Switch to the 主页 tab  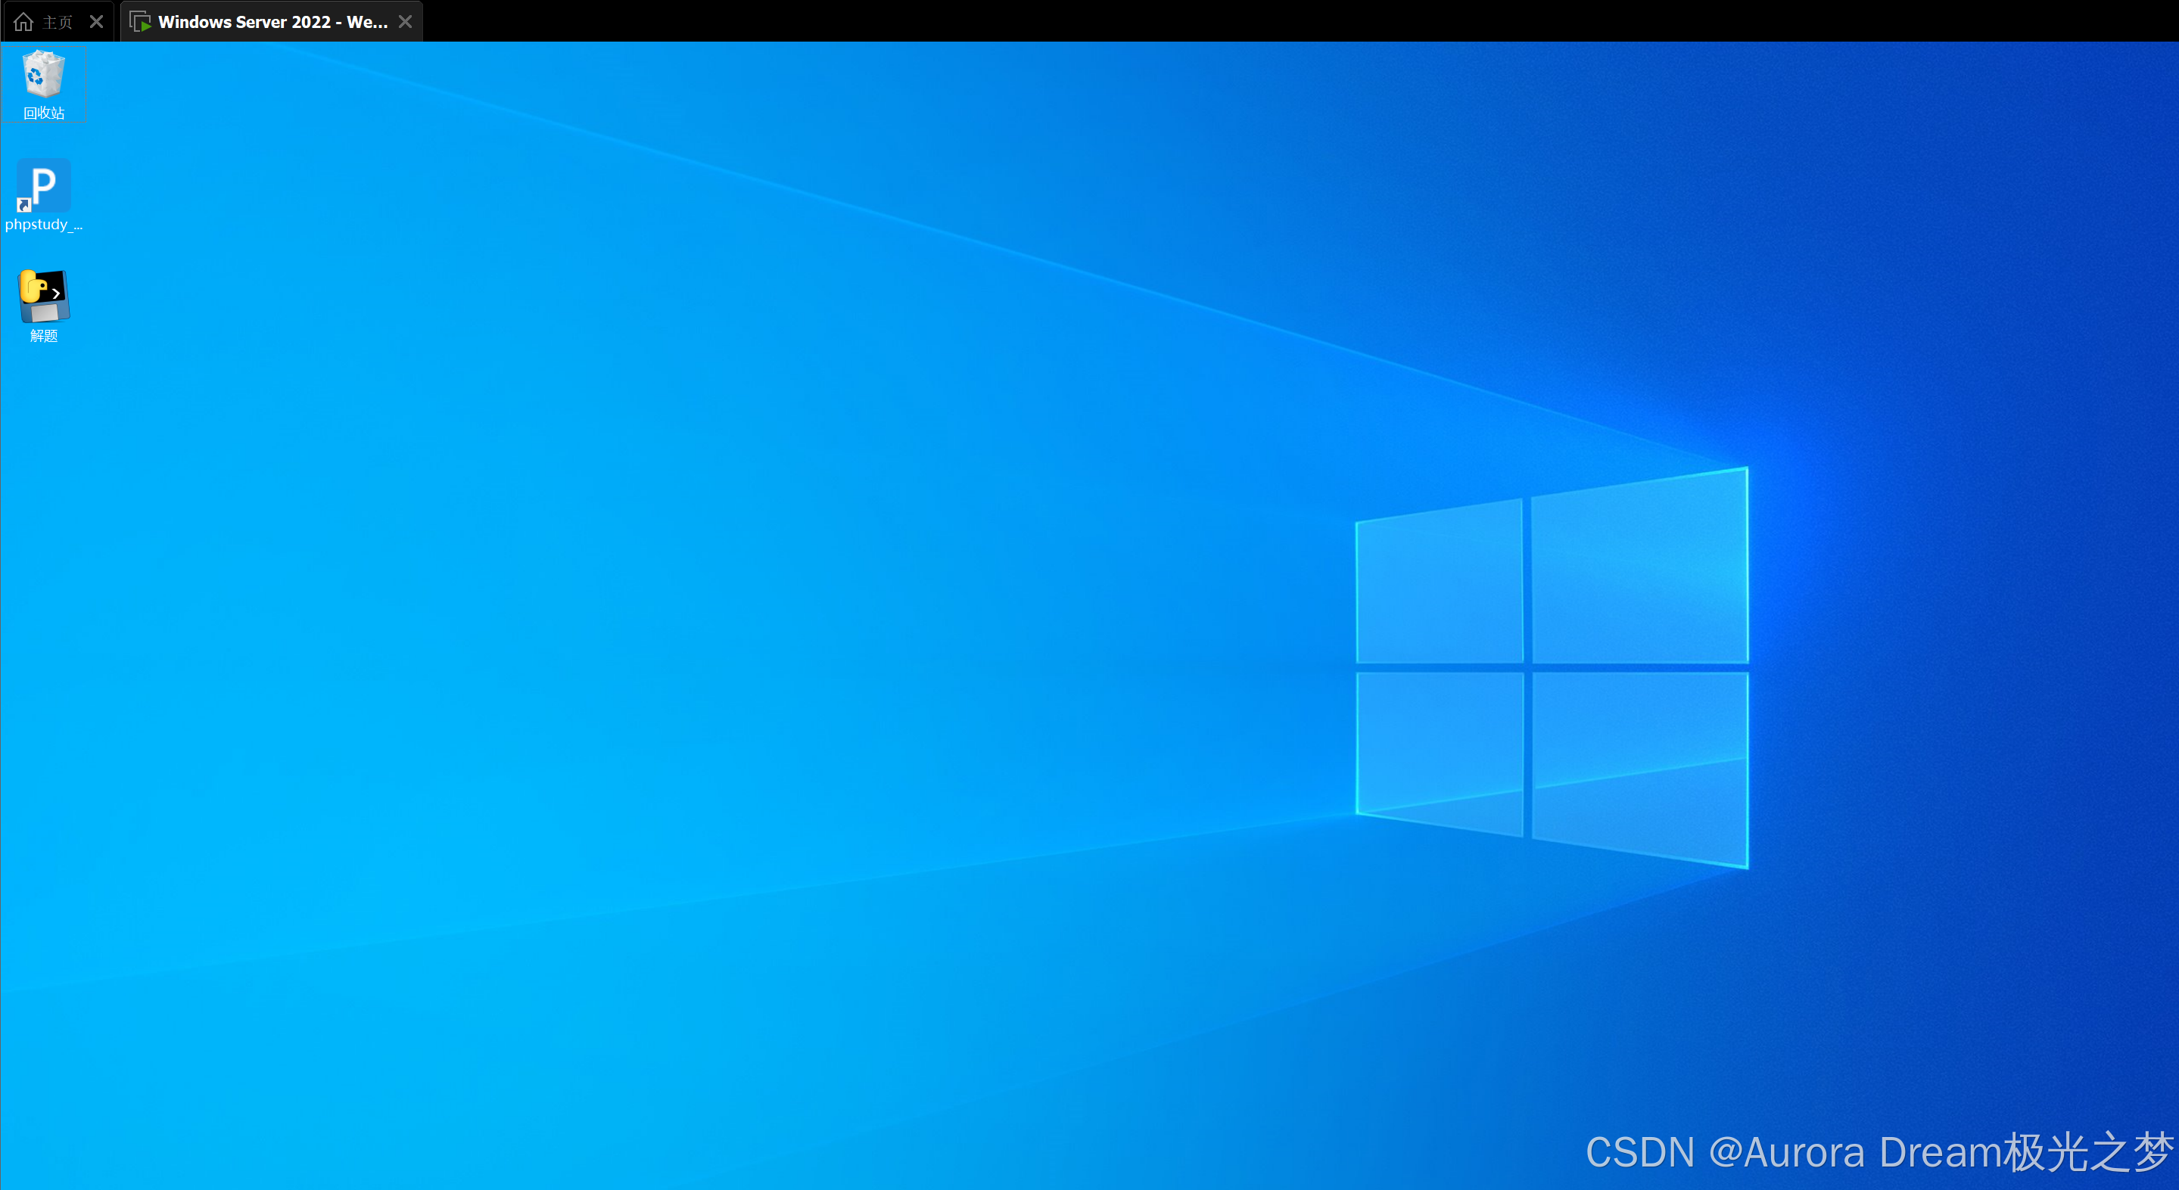[x=58, y=22]
